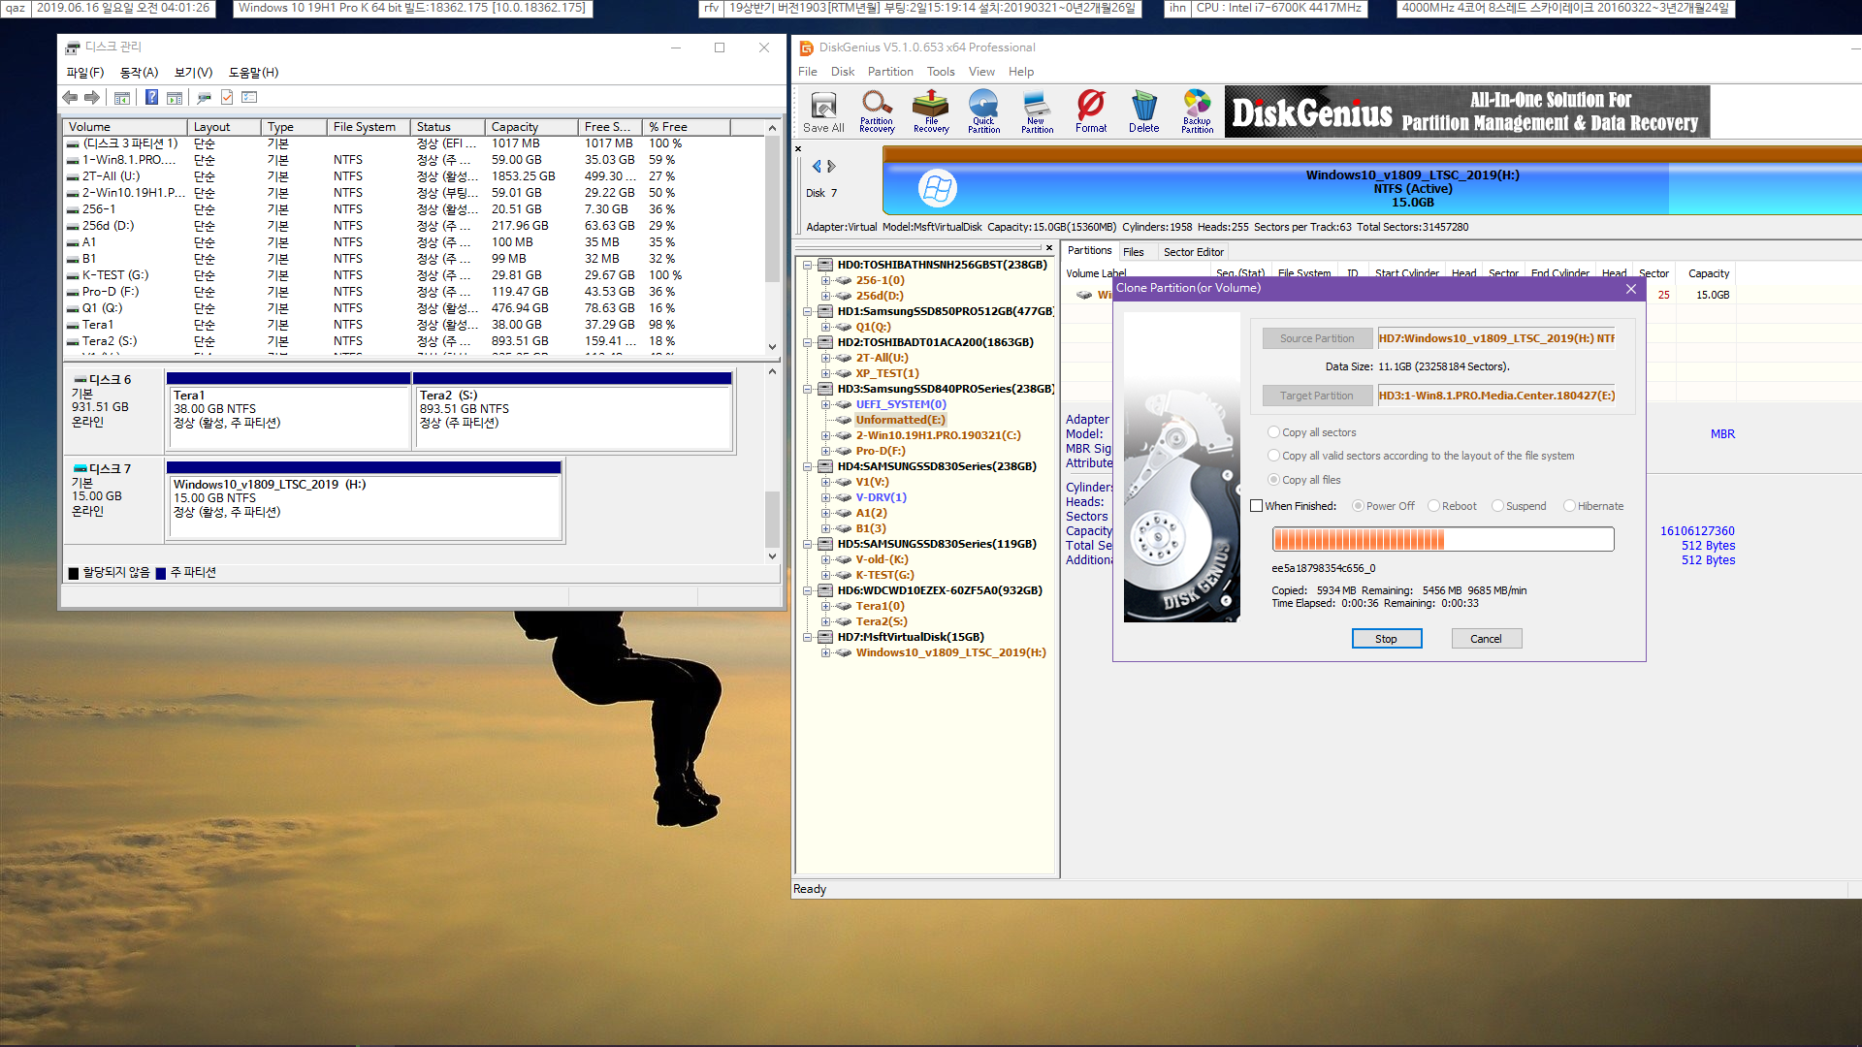Open DiskGenius Disk menu
The width and height of the screenshot is (1862, 1047).
(x=843, y=72)
